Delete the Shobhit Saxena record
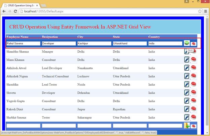This screenshot has height=136, width=210. [x=194, y=117]
